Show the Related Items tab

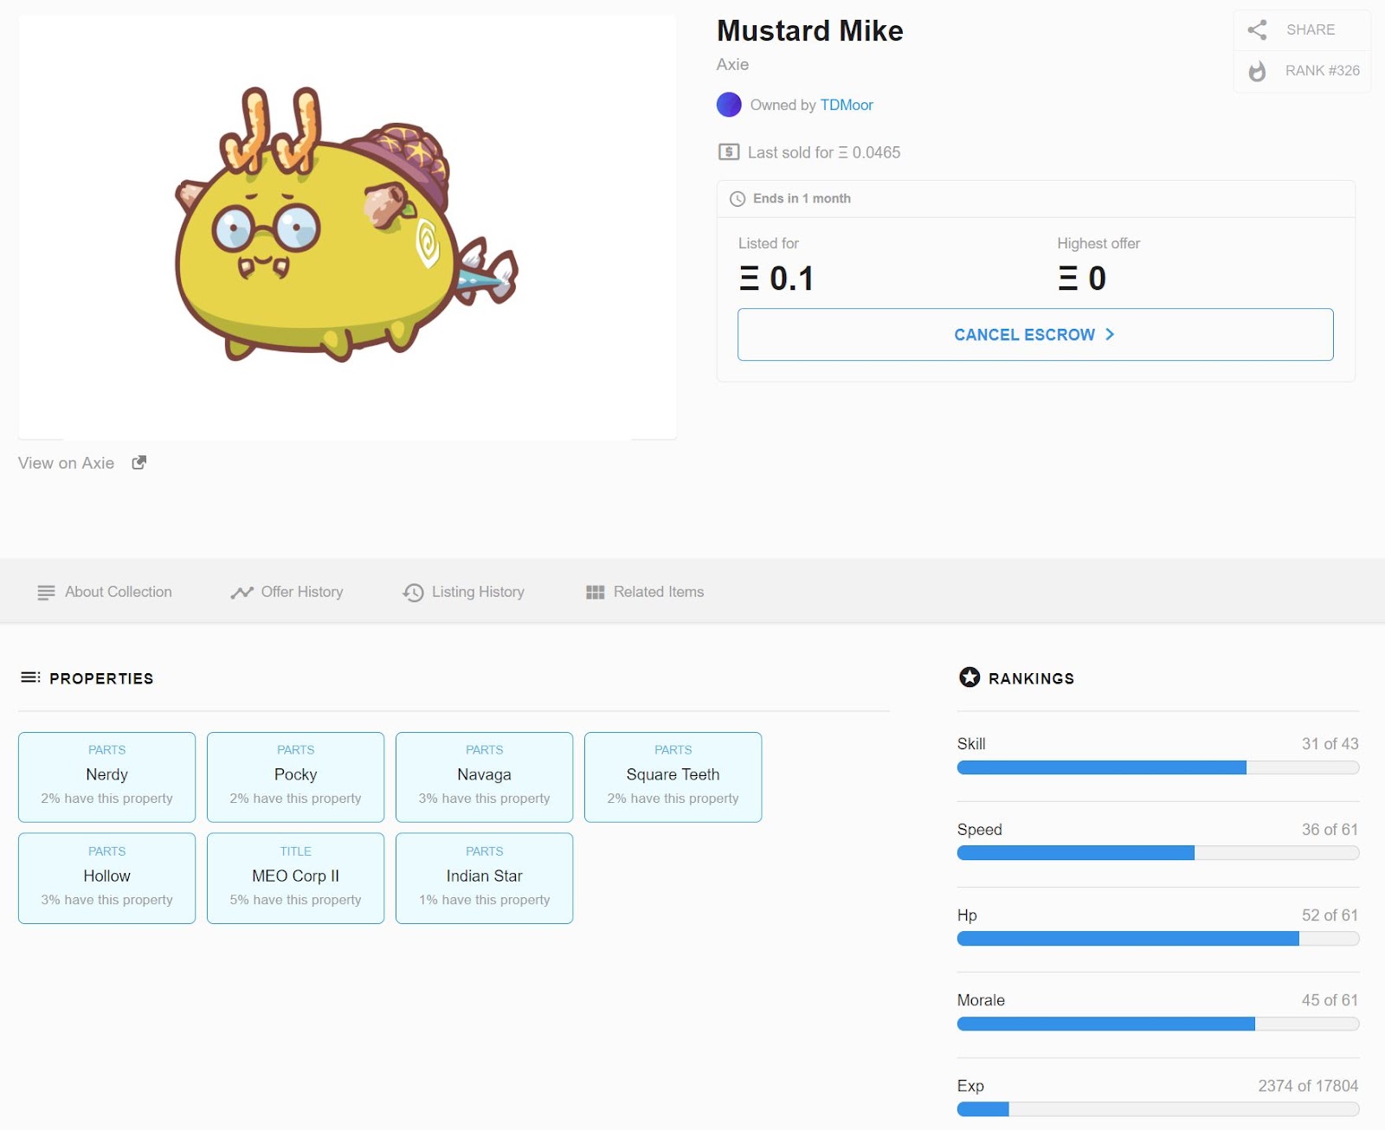pos(645,592)
